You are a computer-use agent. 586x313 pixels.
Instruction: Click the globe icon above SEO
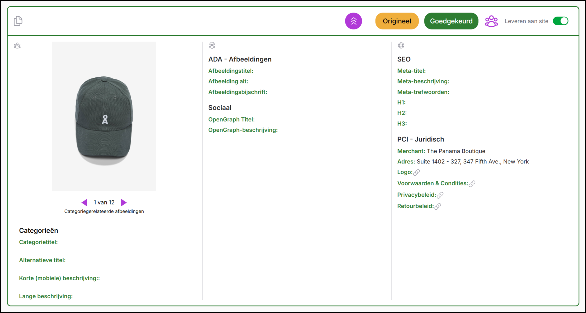coord(401,45)
